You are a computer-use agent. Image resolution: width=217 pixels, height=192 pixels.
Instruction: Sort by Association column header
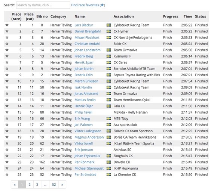(124, 16)
